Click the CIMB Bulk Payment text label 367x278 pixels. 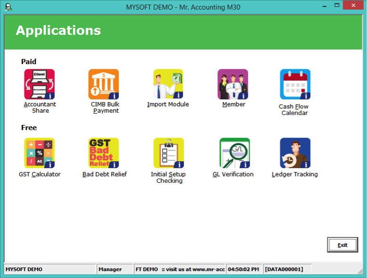[105, 107]
